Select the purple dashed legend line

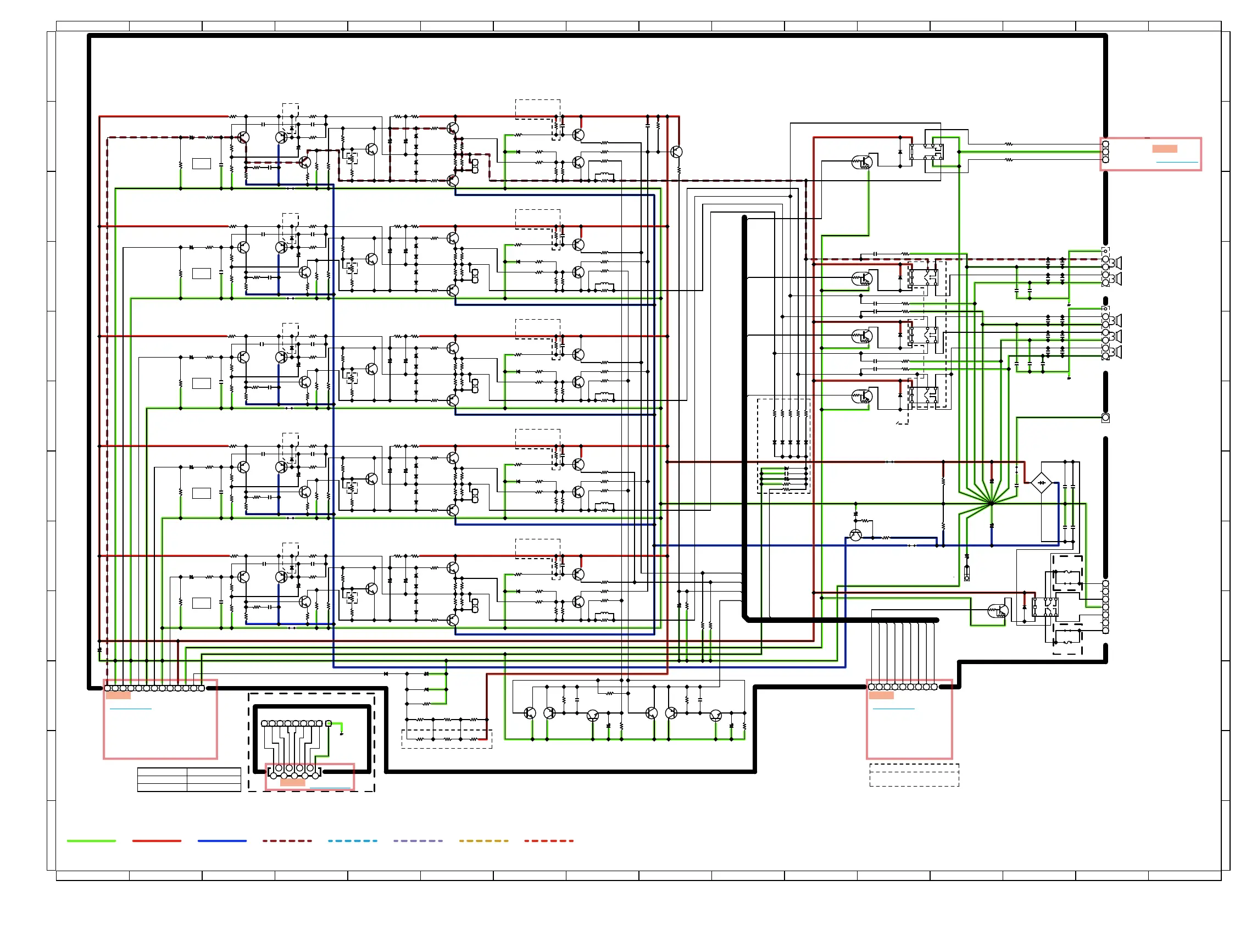pos(418,841)
